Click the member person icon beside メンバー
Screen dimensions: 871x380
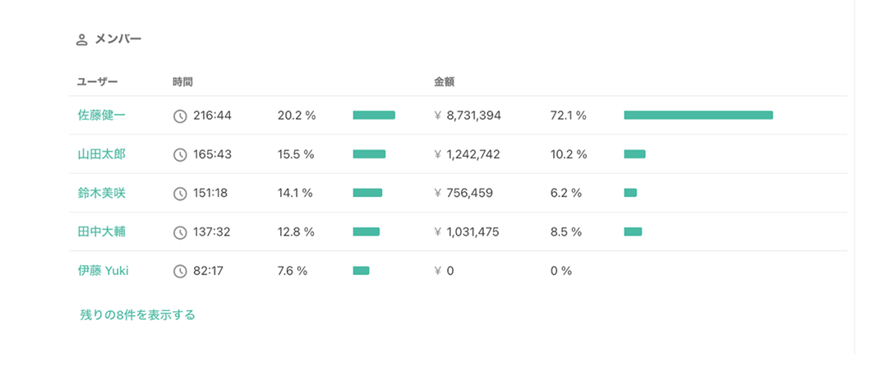[81, 39]
